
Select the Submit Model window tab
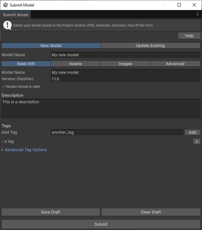16,15
